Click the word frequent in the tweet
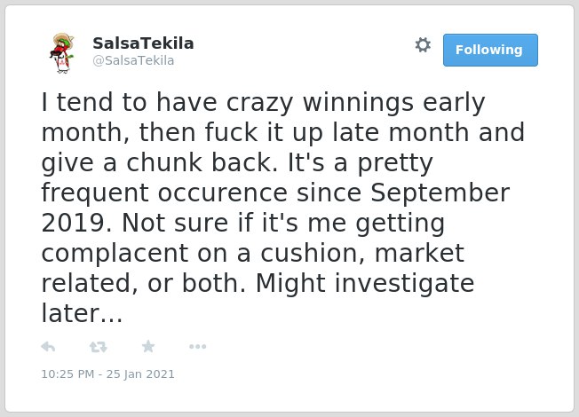 point(95,193)
